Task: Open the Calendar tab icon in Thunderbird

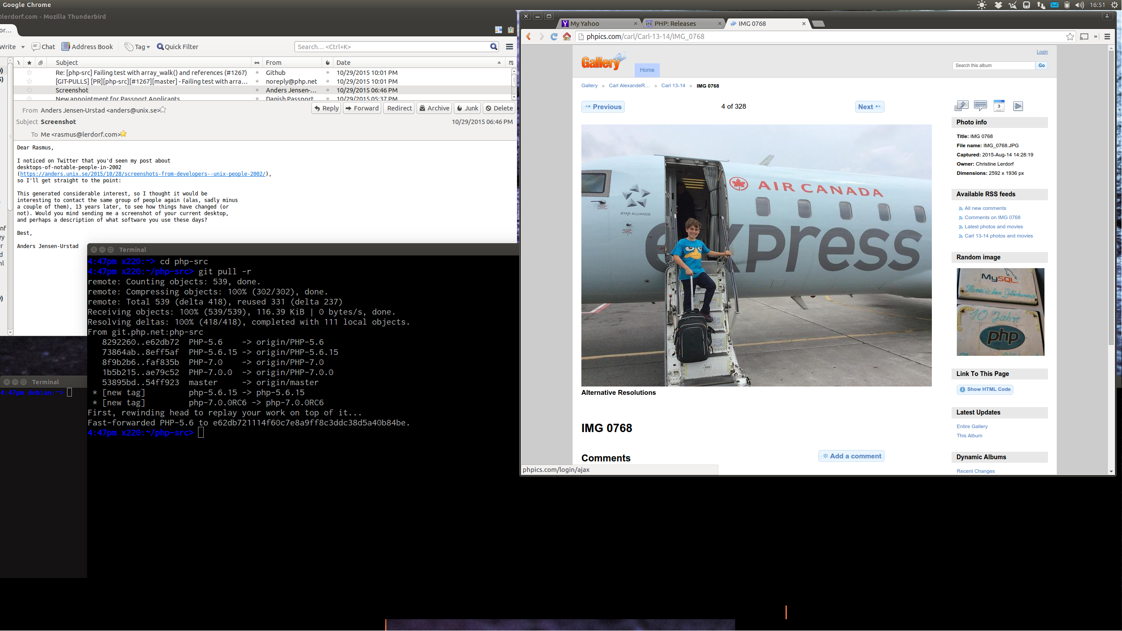Action: pos(499,30)
